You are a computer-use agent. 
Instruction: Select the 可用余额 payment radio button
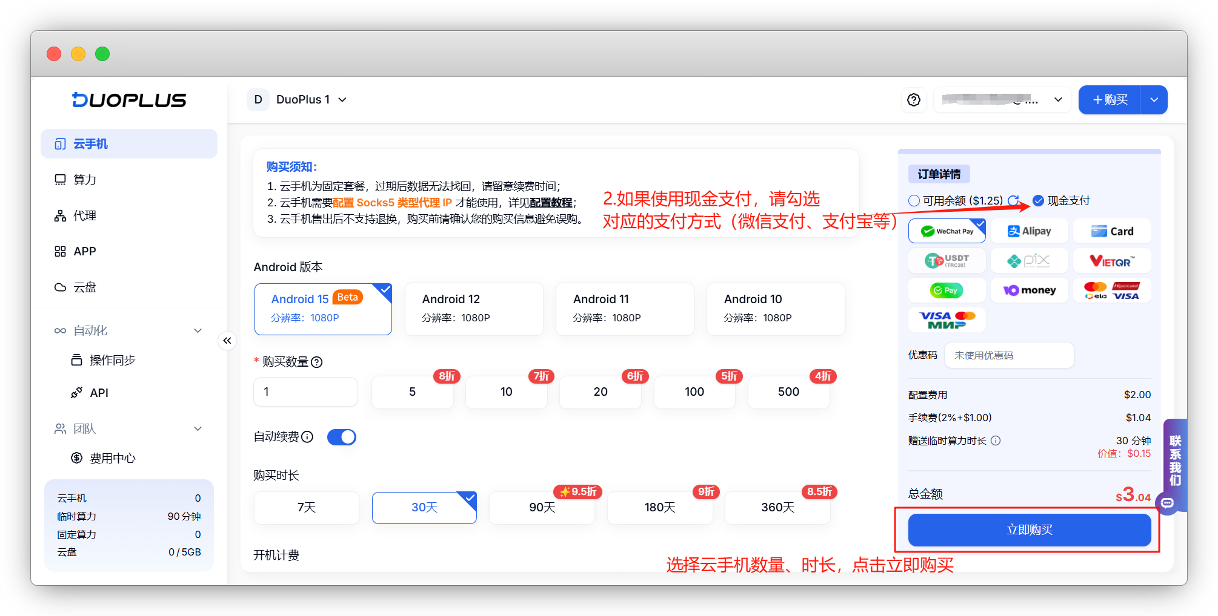913,200
